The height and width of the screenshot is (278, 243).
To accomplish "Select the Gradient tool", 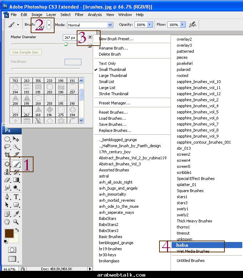I will 16,180.
